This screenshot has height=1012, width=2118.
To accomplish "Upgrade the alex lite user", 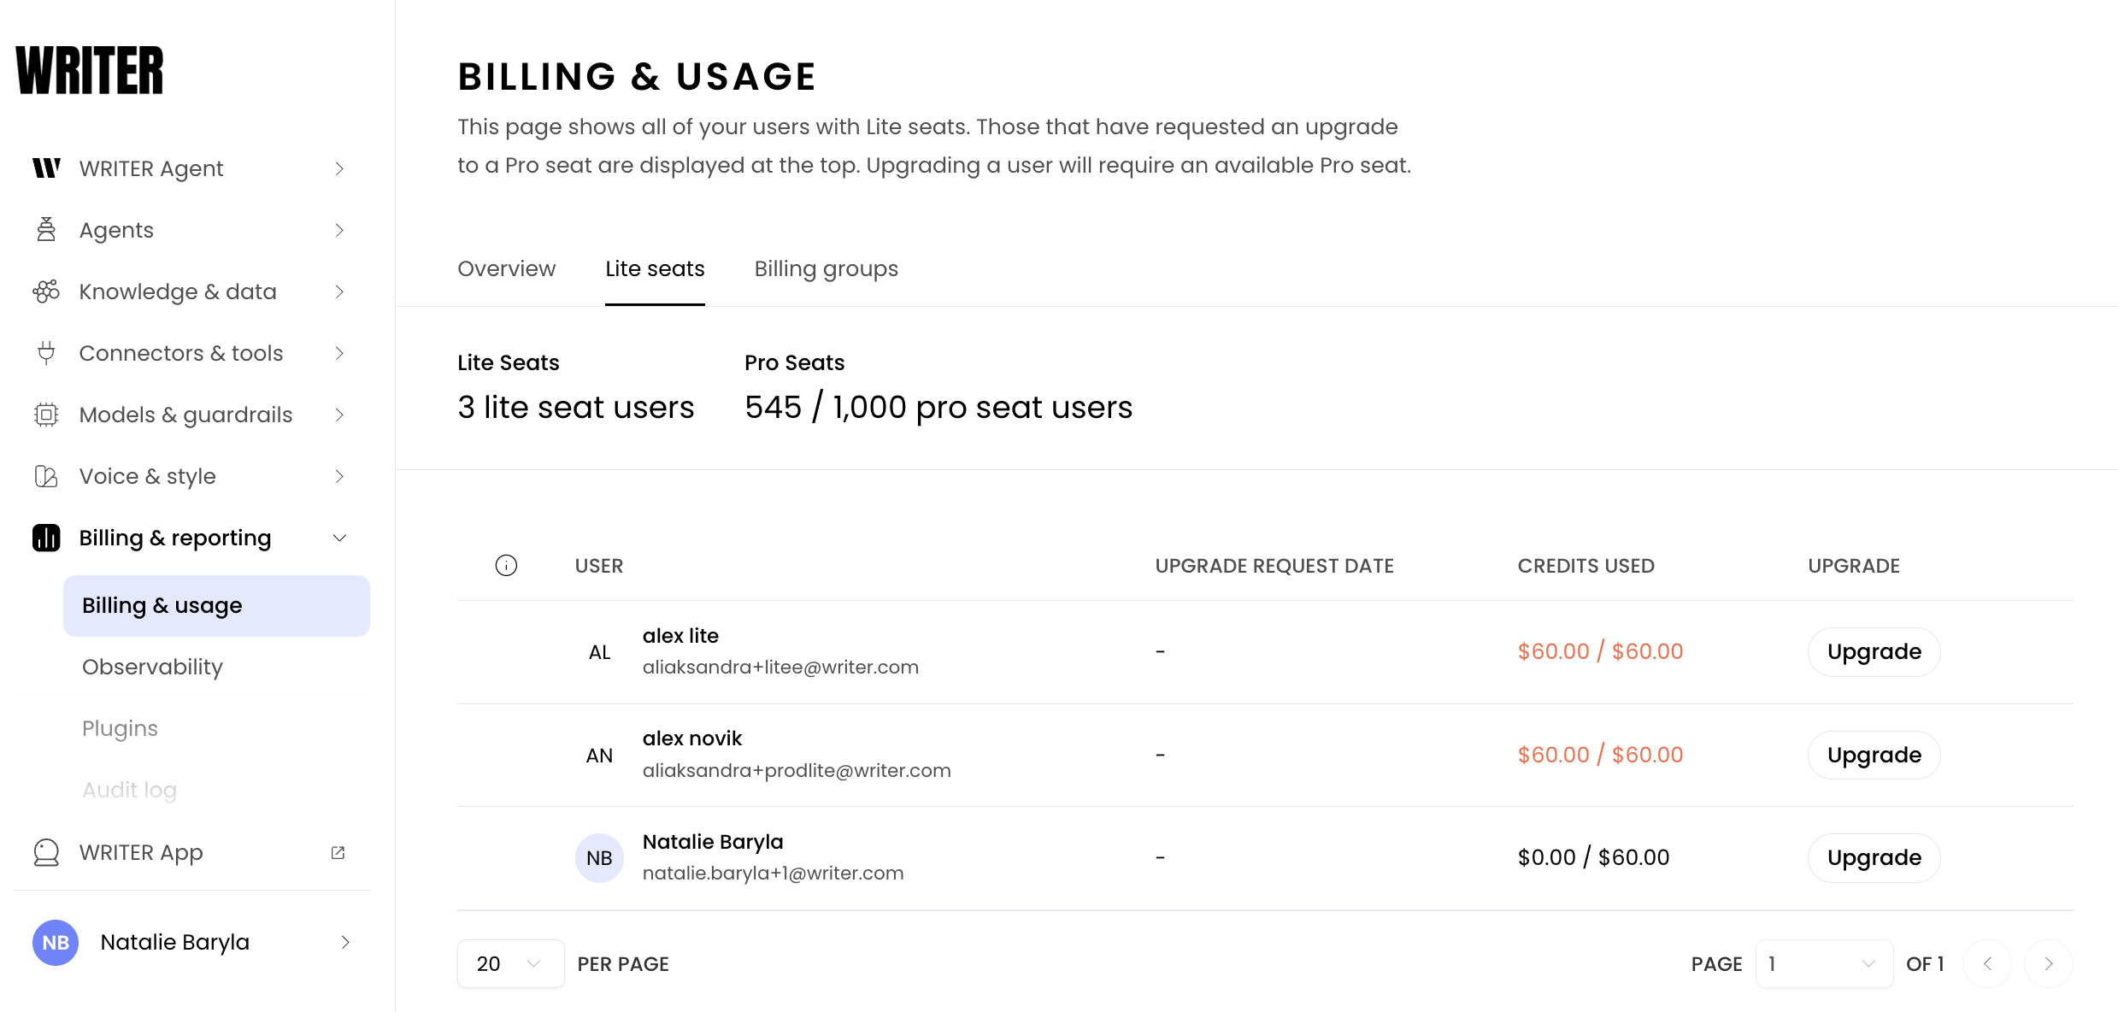I will click(1874, 652).
